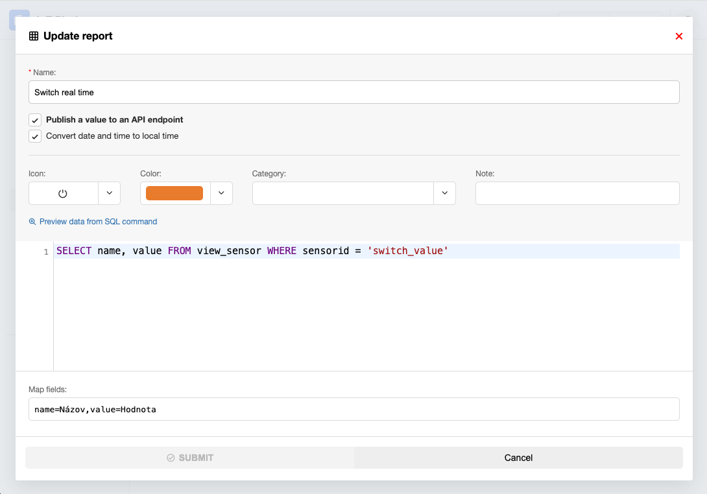
Task: Toggle Convert date and time to local time
Action: click(x=35, y=137)
